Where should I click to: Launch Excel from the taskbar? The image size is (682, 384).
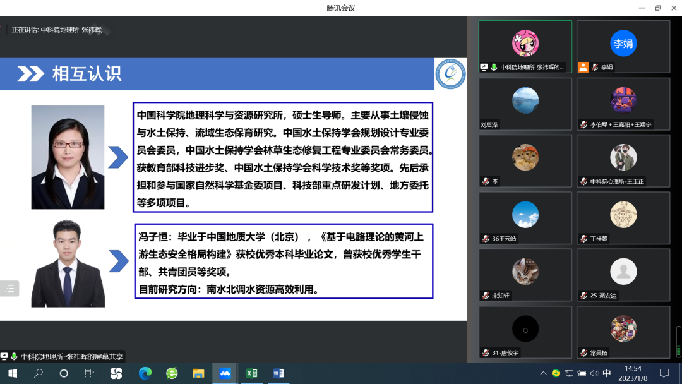tap(251, 373)
